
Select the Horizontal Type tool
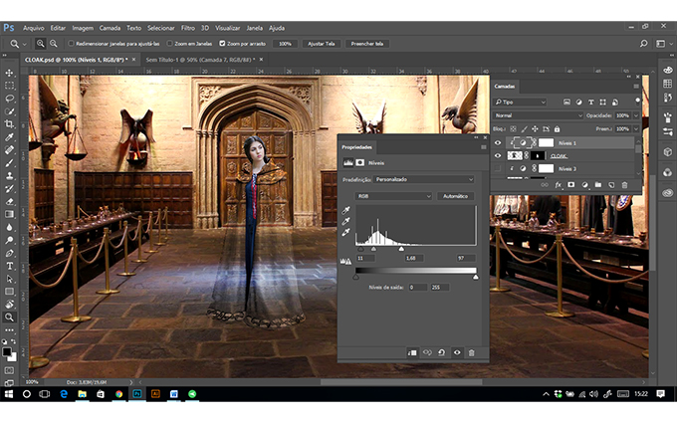pos(9,266)
